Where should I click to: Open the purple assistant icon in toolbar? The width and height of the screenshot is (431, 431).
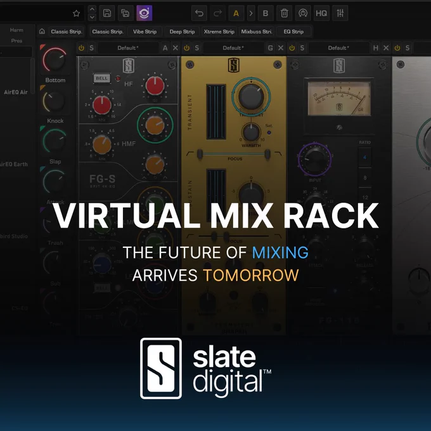(x=145, y=13)
